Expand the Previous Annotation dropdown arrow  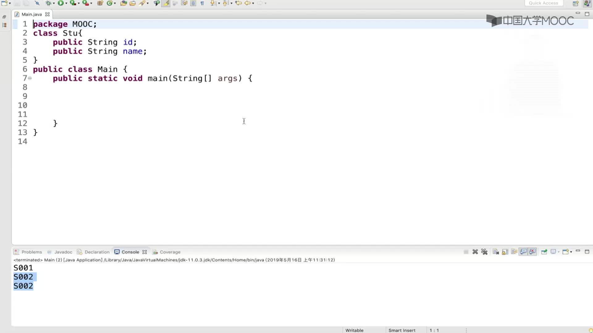[231, 3]
